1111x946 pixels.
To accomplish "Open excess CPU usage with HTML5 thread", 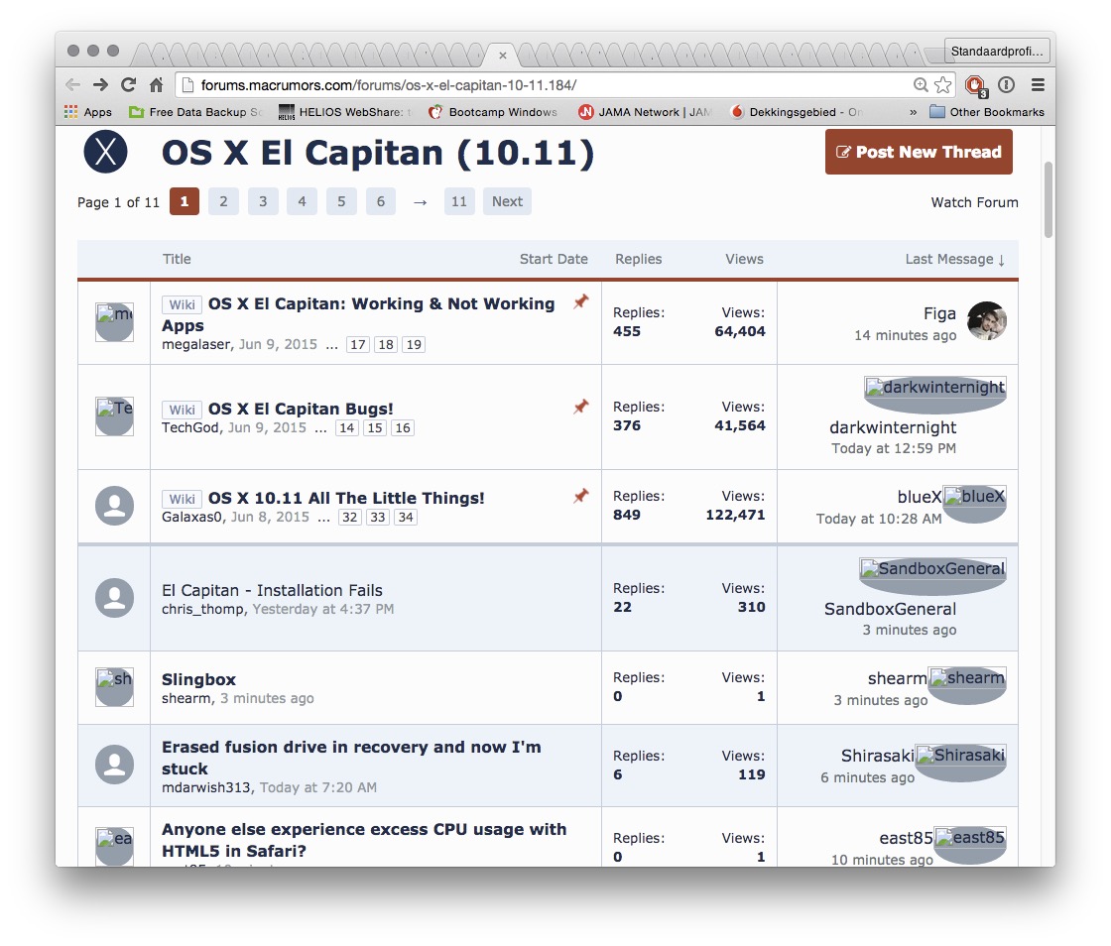I will pos(364,840).
